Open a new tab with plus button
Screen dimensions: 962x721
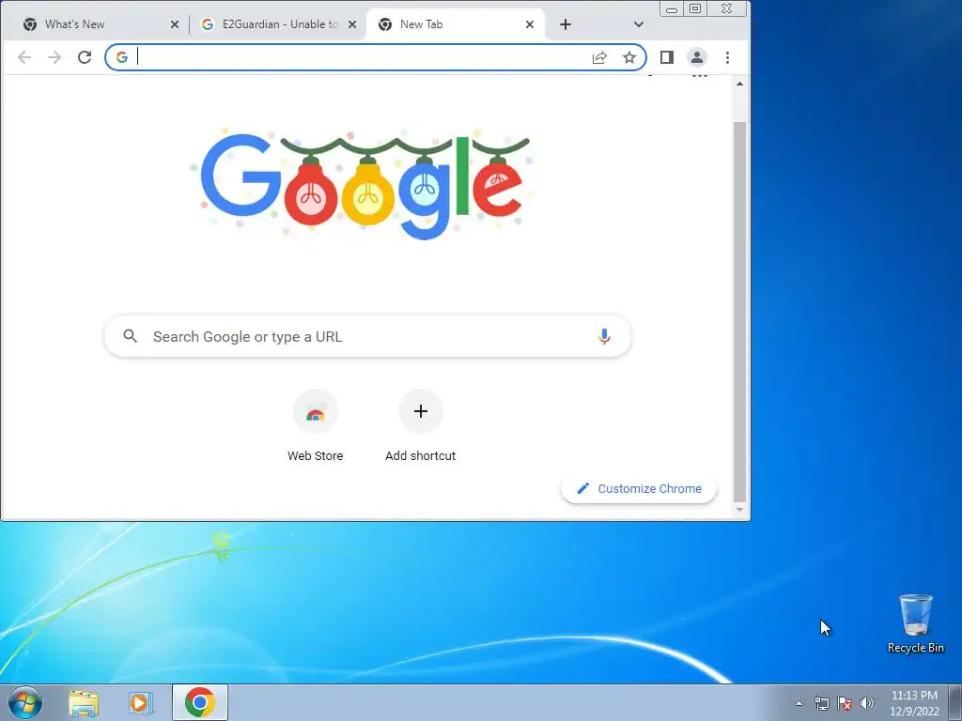pos(566,24)
